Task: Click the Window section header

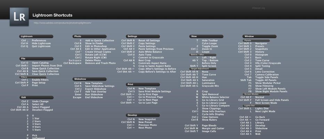Action: [259, 36]
